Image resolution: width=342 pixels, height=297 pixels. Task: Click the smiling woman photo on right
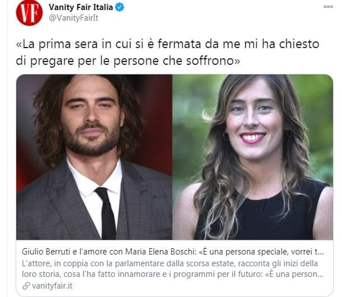point(253,157)
